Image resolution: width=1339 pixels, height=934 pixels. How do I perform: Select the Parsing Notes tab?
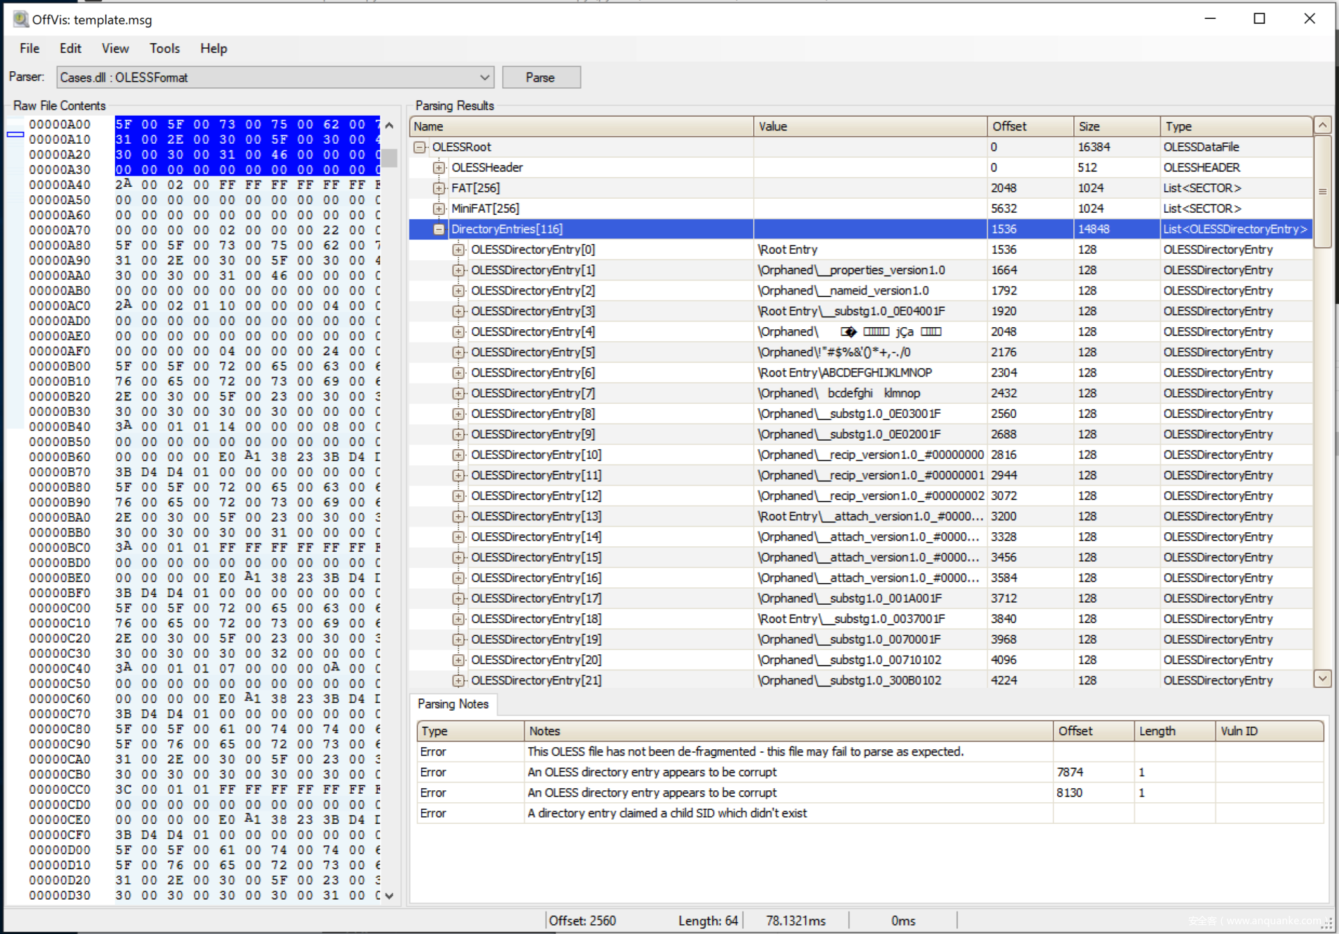[x=453, y=704]
